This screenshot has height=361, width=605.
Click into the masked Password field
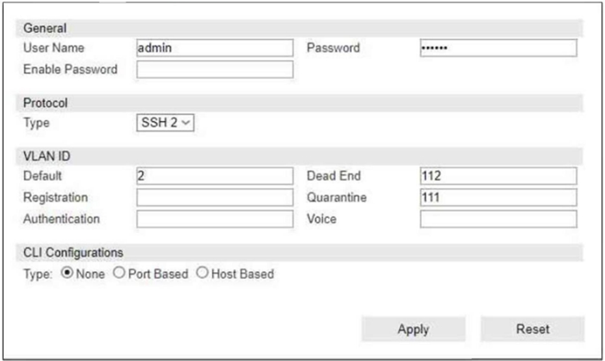tap(498, 48)
